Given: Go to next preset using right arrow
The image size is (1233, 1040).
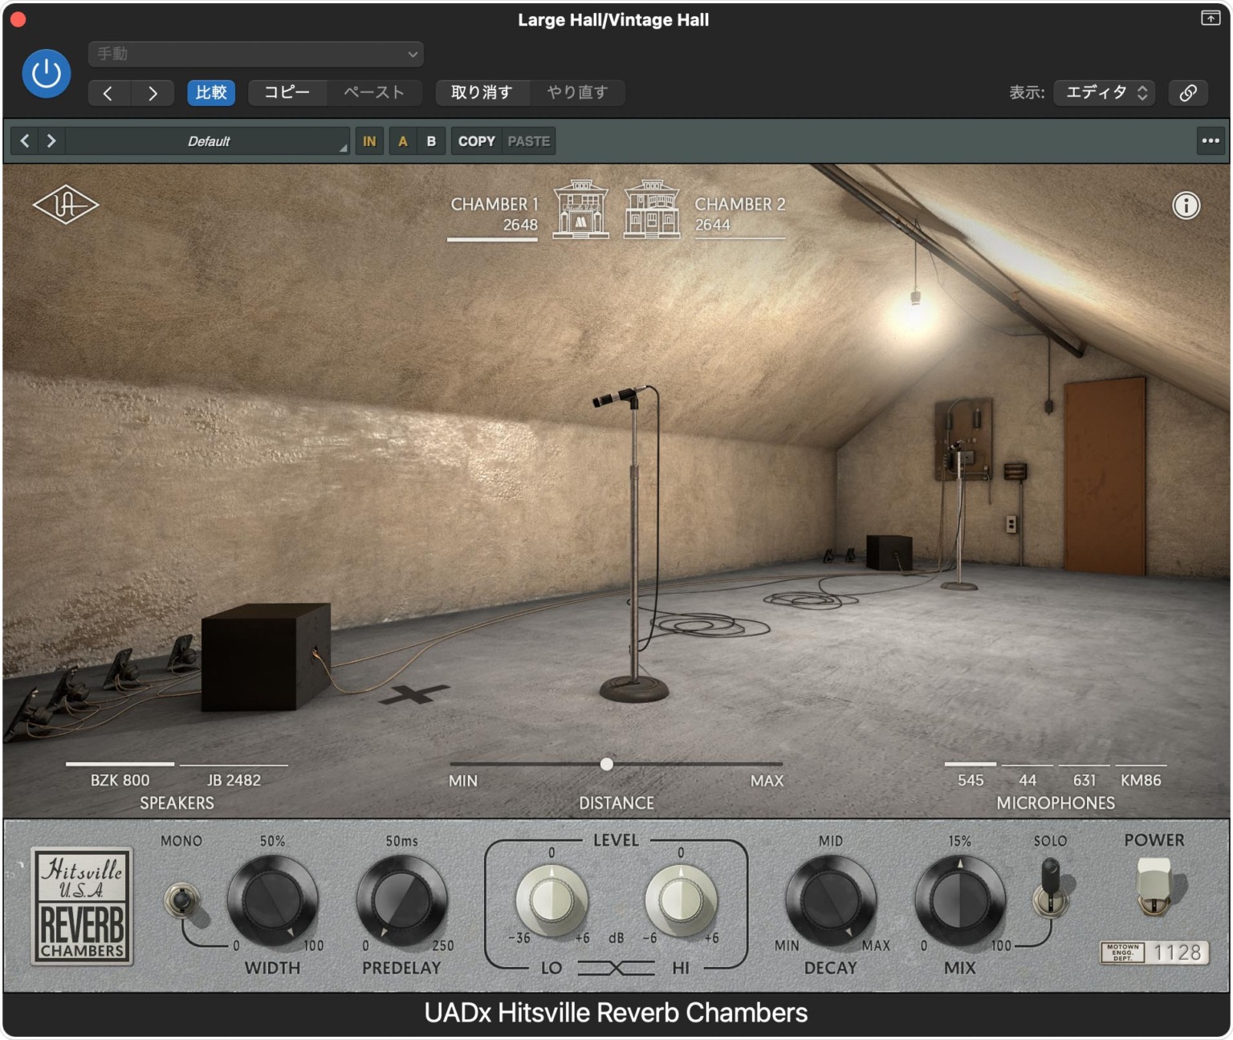Looking at the screenshot, I should (x=51, y=141).
